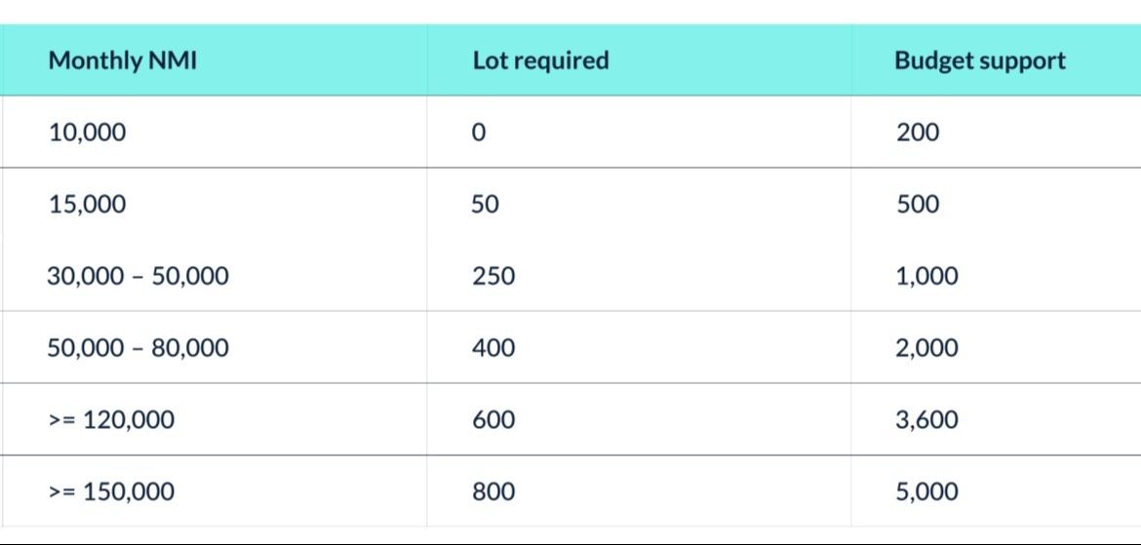Click the 600 lot required cell
The image size is (1141, 545).
click(x=492, y=420)
